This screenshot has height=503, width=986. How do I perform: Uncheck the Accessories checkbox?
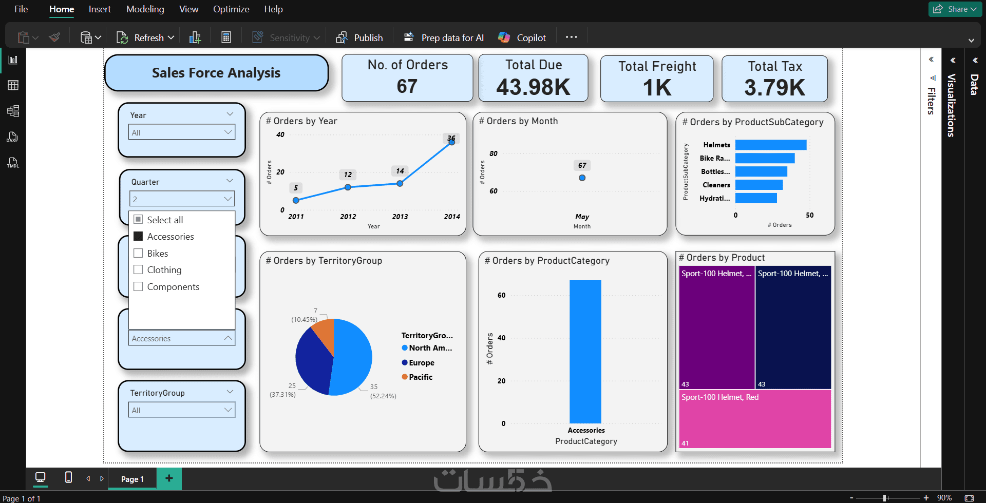[138, 236]
